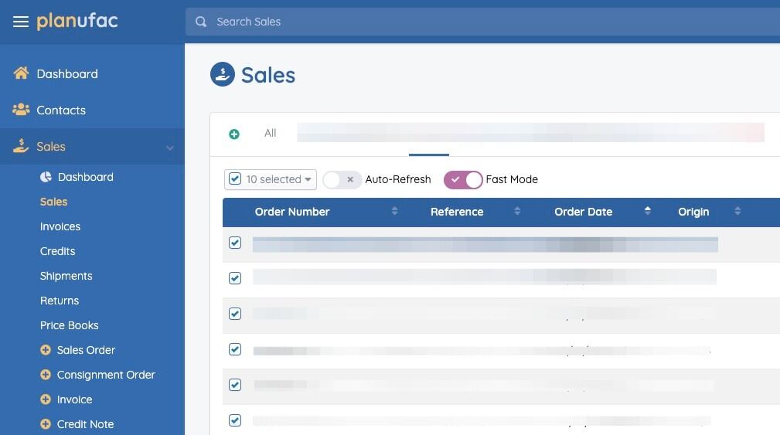Switch to the All tab
The width and height of the screenshot is (780, 435).
point(270,133)
